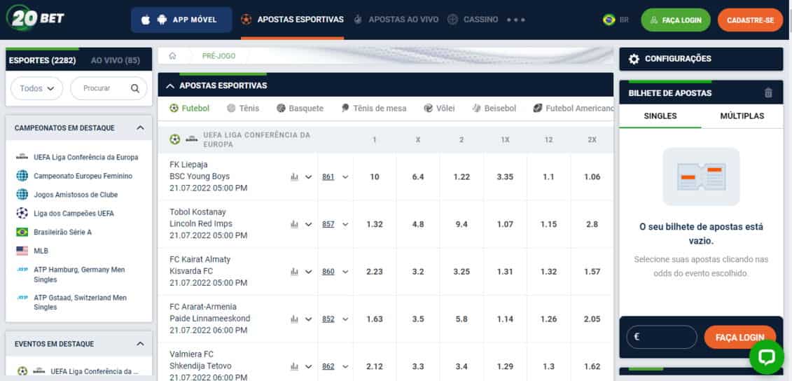Open the live chat bubble icon
The height and width of the screenshot is (381, 792).
tap(766, 357)
